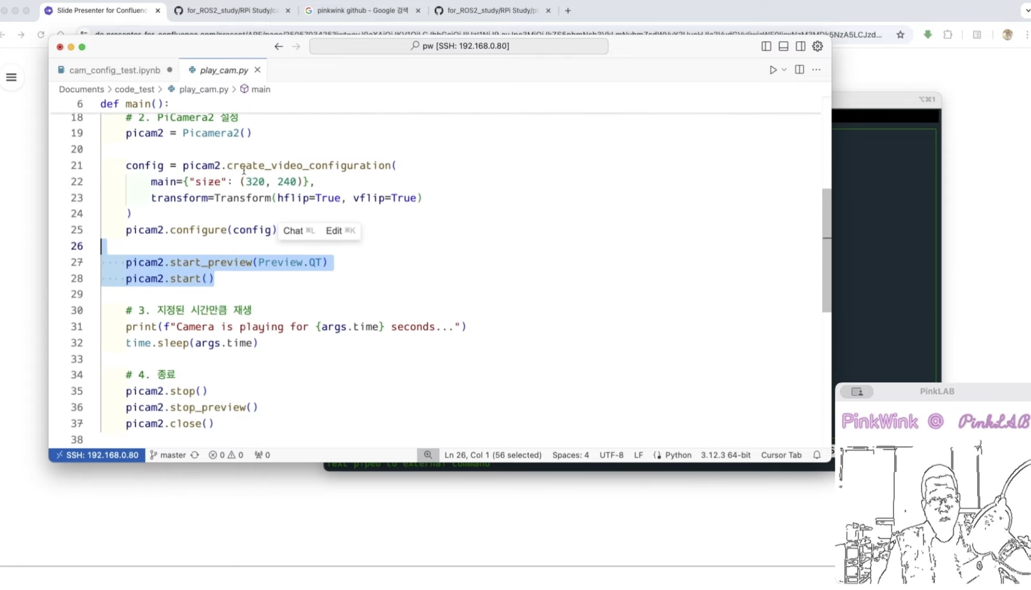Open SSH: 192.168.0.80 remote indicator
This screenshot has height=590, width=1031.
(x=97, y=455)
